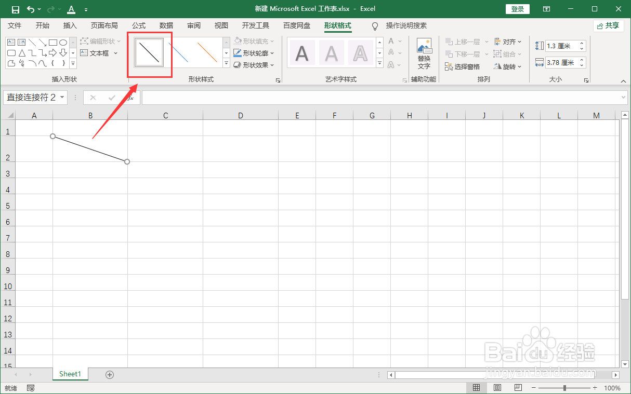Apply the blue line shape style
Screen dimensions: 631x394
point(178,52)
